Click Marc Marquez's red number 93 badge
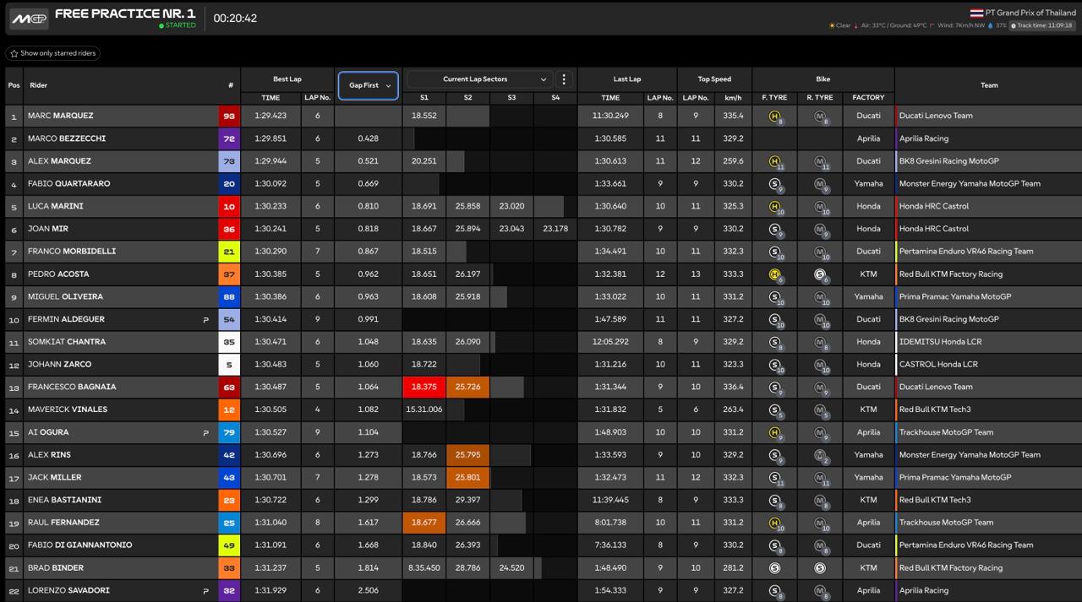 229,116
